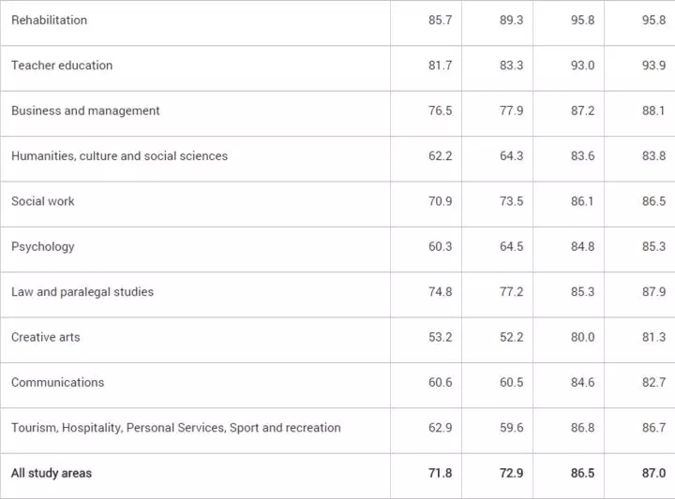
Task: Select the Social work row label
Action: pos(42,201)
